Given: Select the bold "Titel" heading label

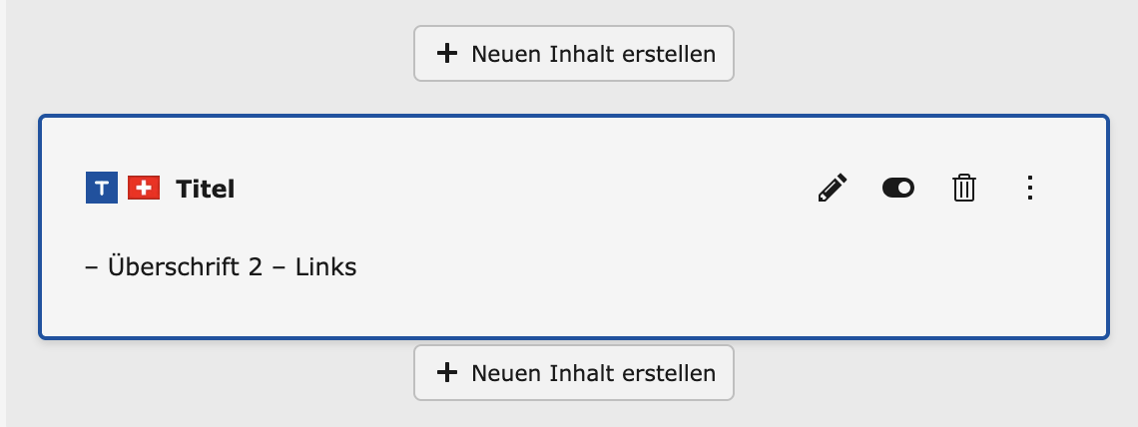Looking at the screenshot, I should (206, 189).
